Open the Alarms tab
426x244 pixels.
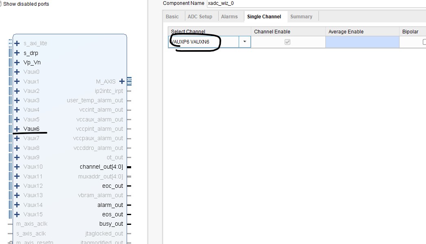[229, 17]
